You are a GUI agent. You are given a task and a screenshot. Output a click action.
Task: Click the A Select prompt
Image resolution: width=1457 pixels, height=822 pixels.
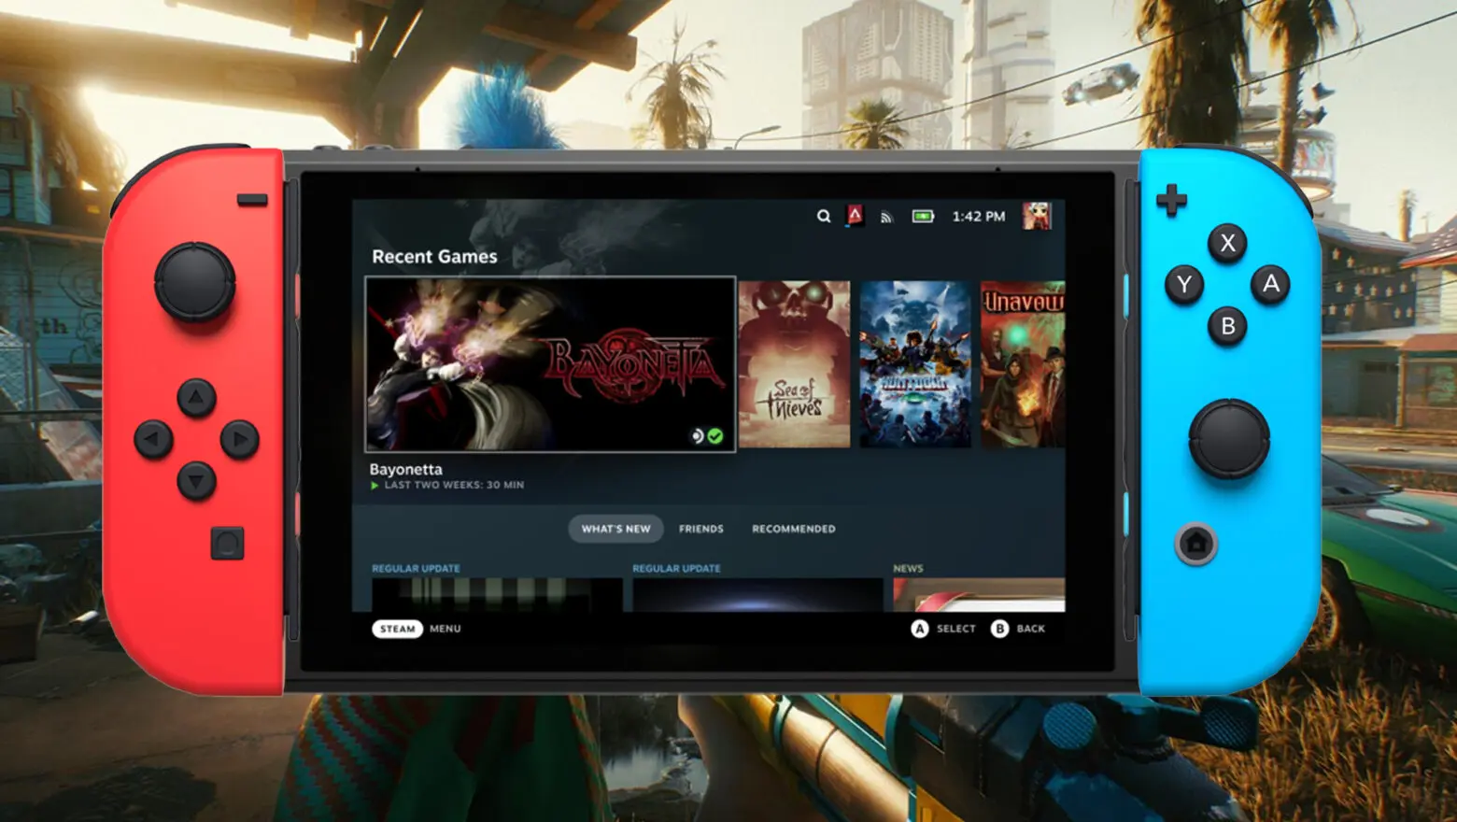point(943,629)
